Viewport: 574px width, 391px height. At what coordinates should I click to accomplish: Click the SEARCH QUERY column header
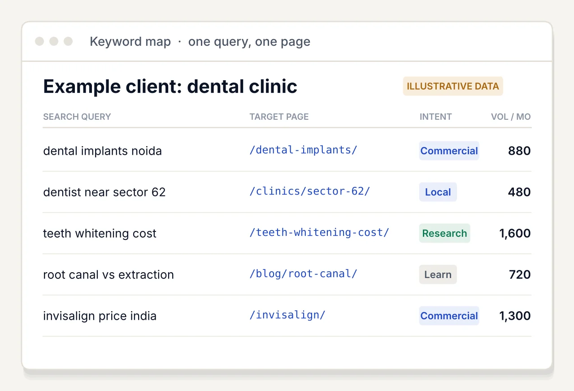[x=77, y=117]
